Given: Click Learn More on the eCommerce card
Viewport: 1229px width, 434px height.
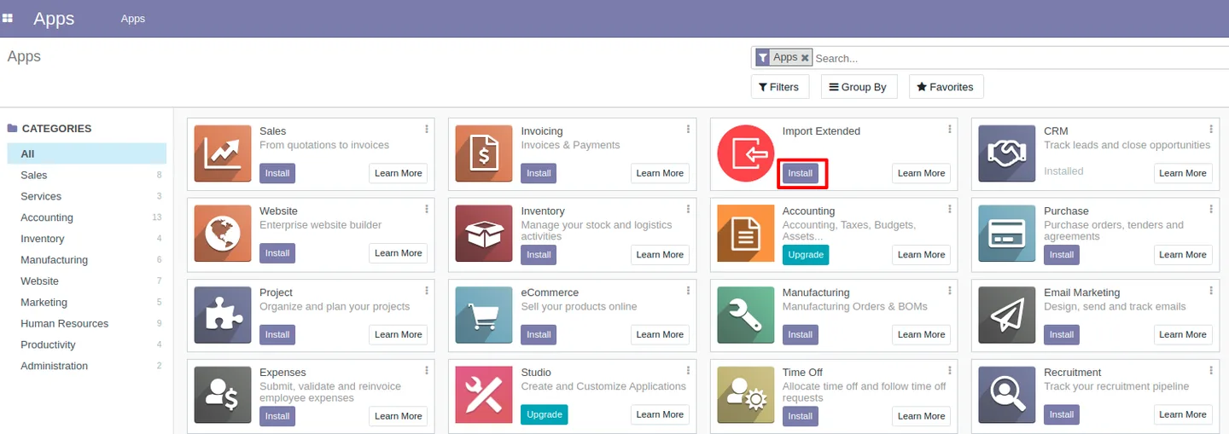Looking at the screenshot, I should point(660,334).
